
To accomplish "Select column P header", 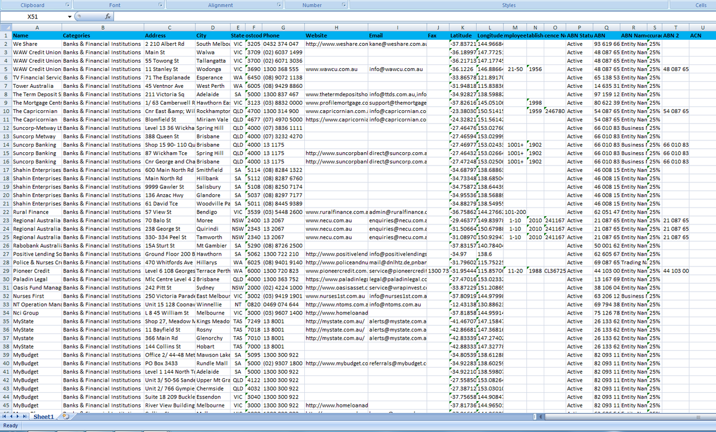I will tap(579, 27).
